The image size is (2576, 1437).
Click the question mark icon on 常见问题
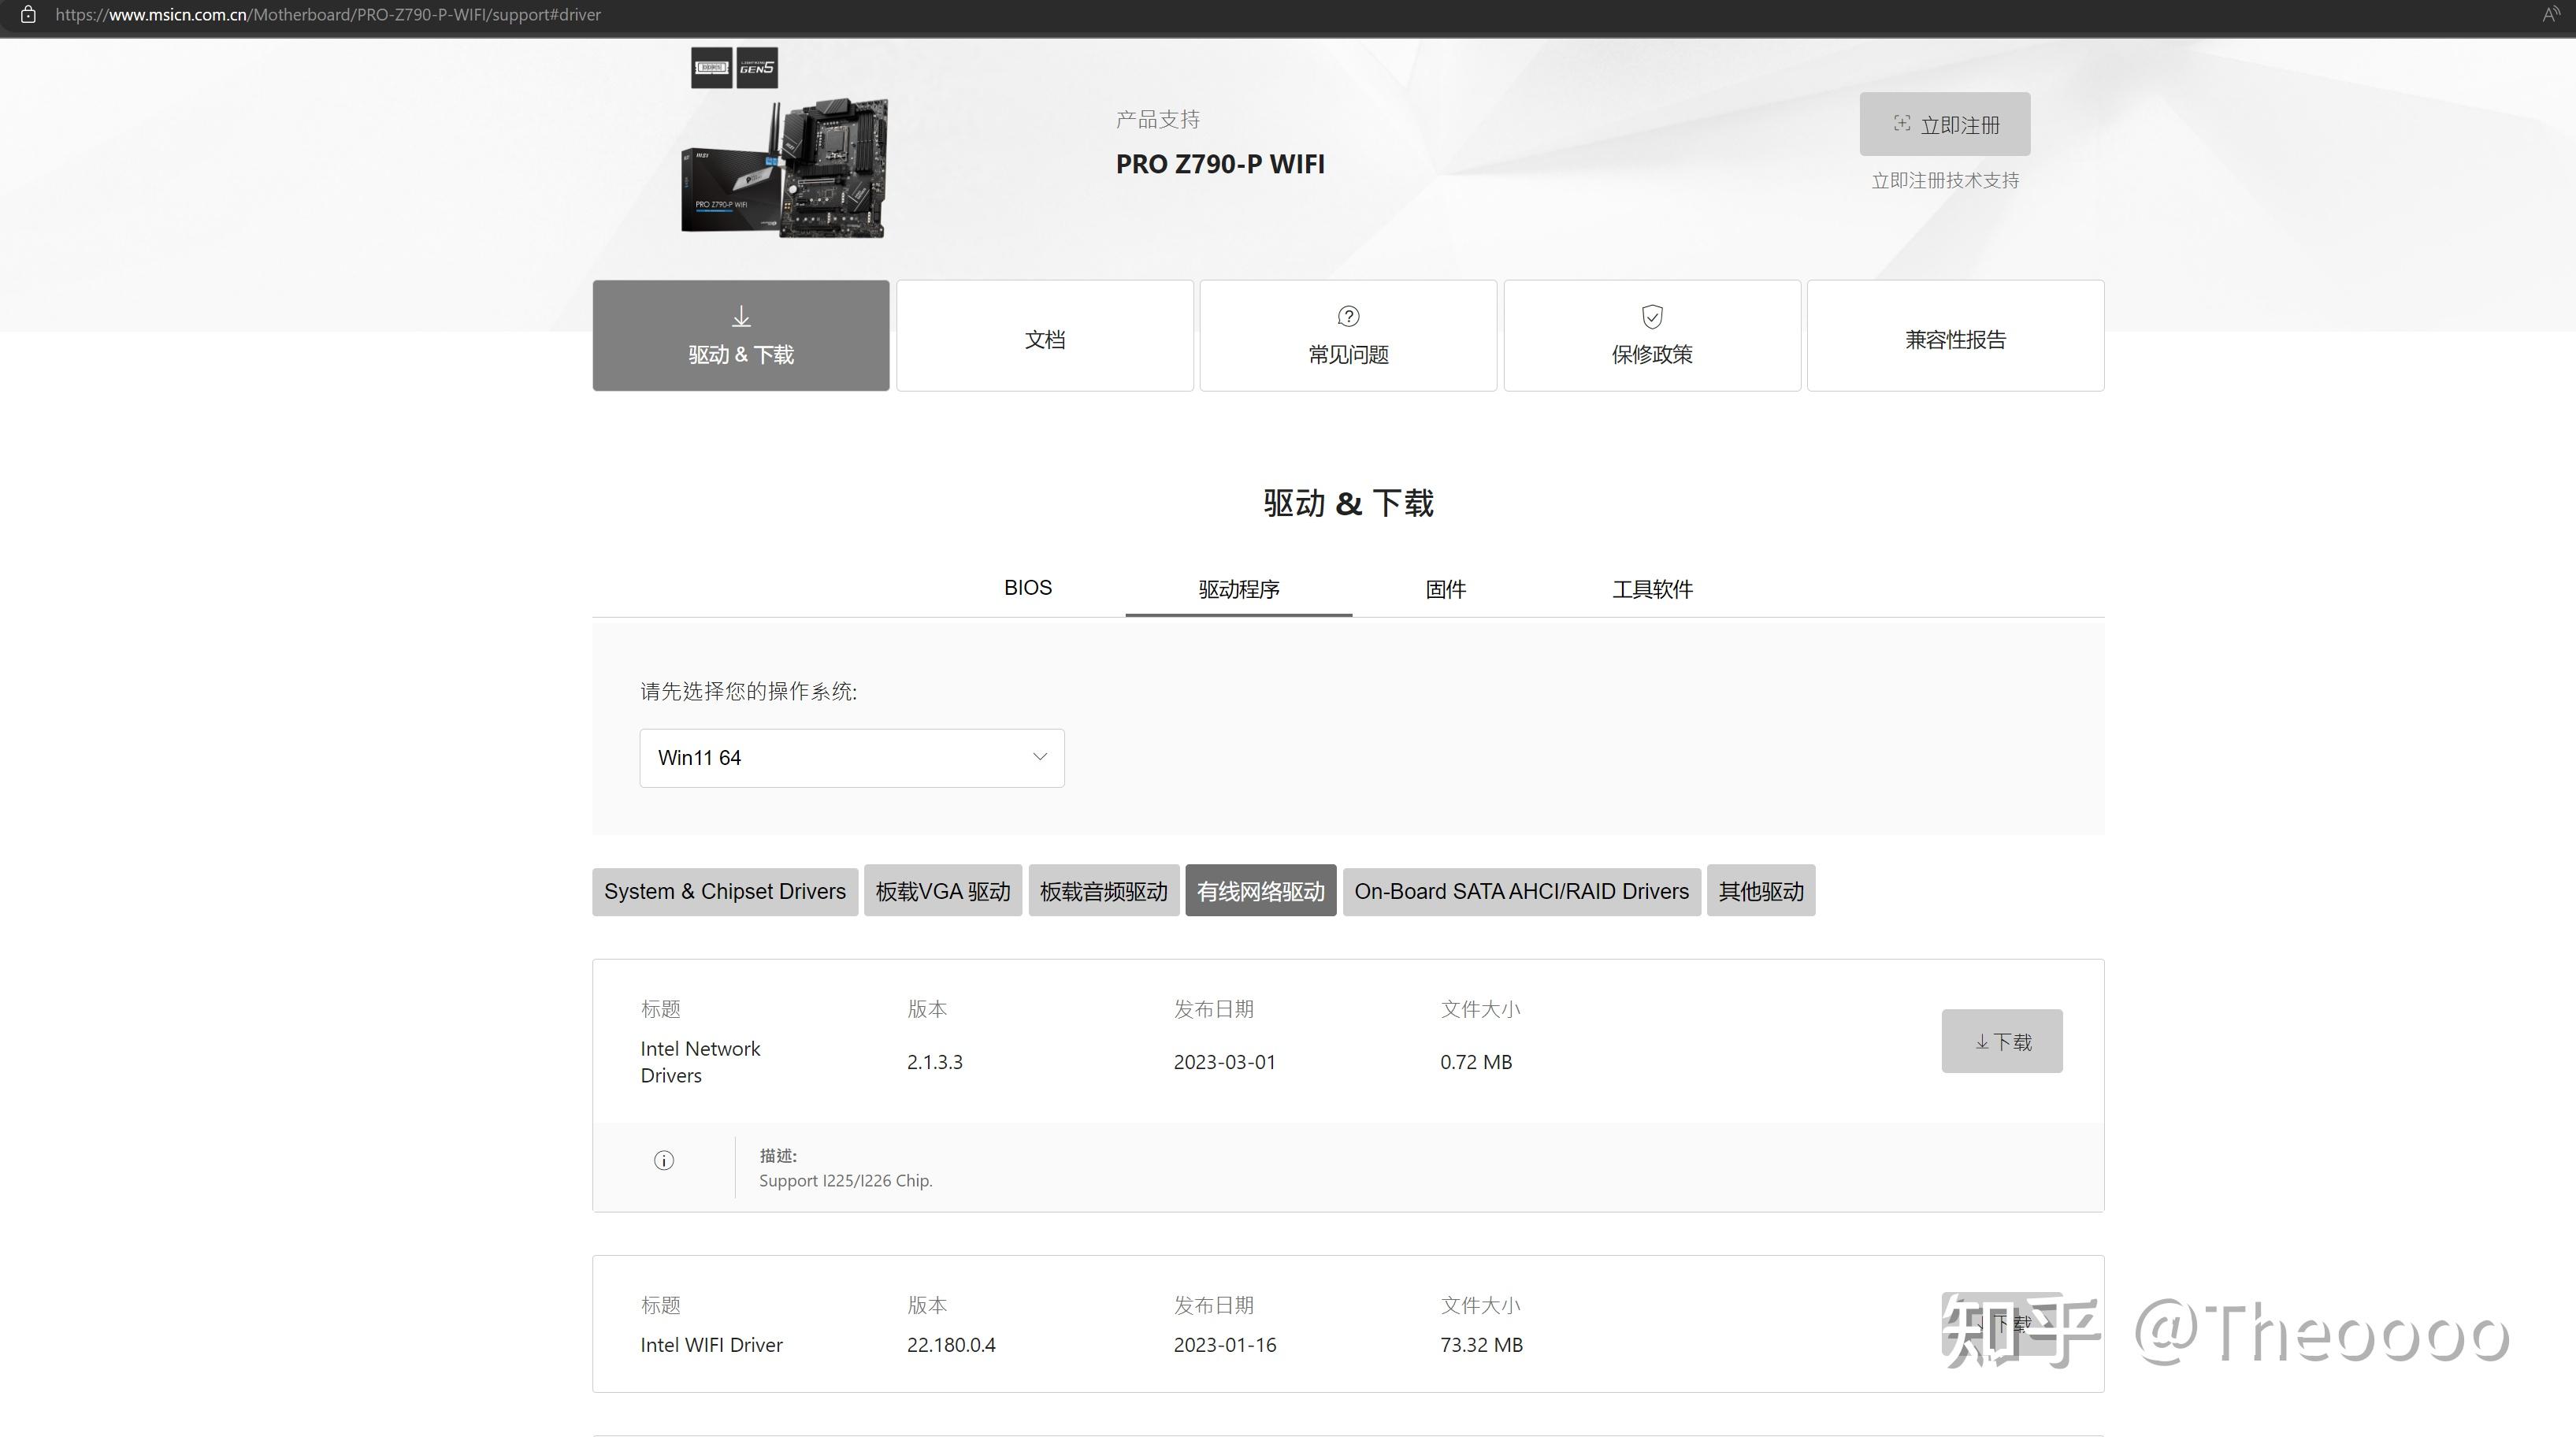coord(1348,317)
